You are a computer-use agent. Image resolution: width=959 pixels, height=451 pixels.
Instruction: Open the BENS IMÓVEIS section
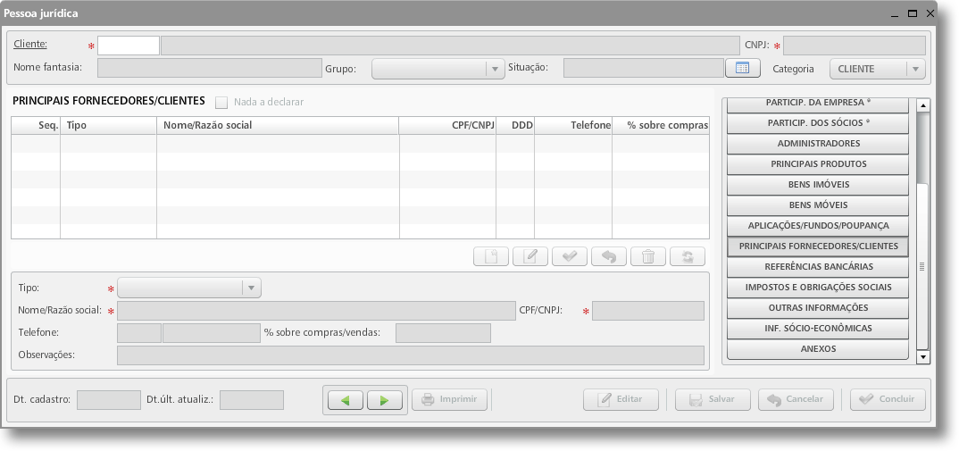pos(818,185)
